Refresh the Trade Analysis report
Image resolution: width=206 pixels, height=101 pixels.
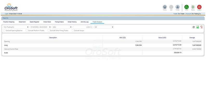tap(194, 27)
